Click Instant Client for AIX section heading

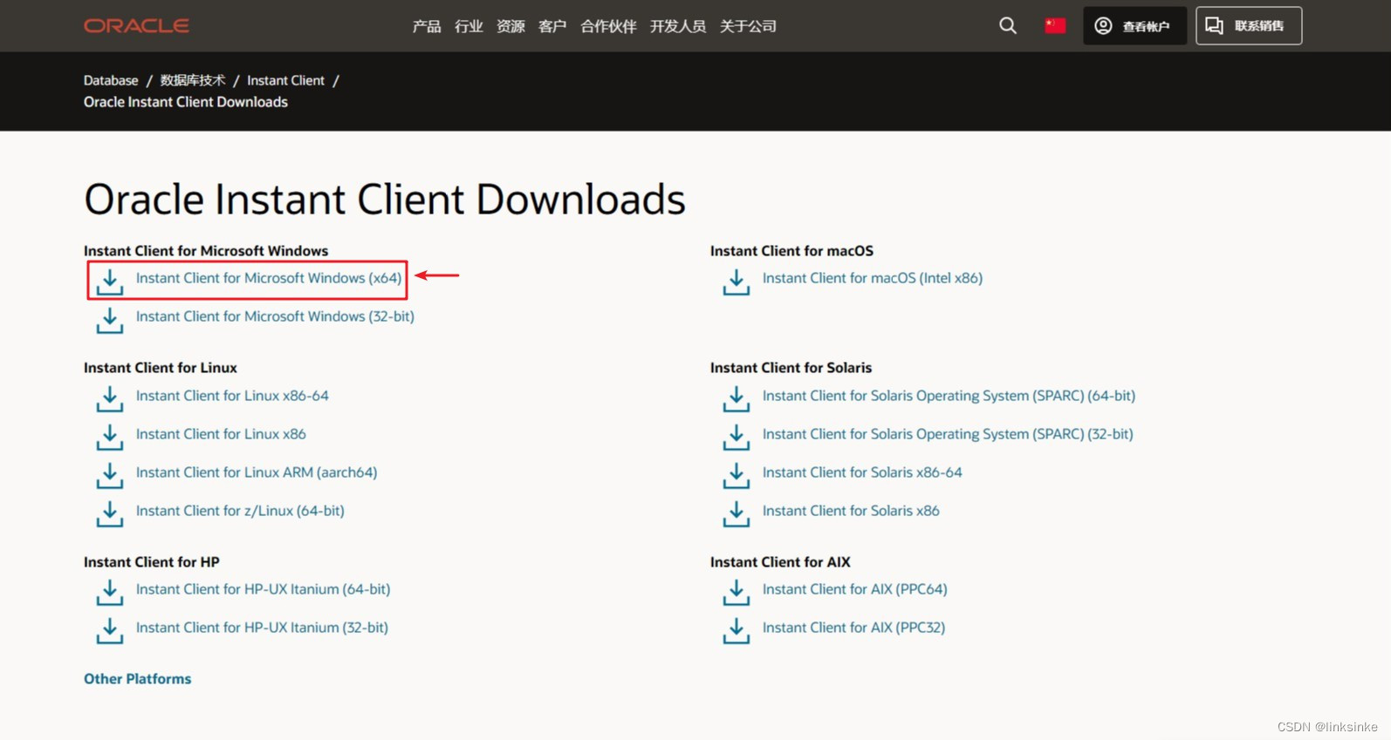tap(780, 562)
